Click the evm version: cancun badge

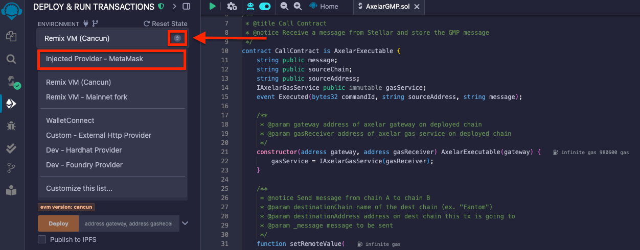click(66, 207)
